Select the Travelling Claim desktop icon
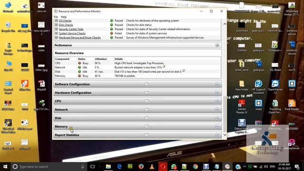Image resolution: width=304 pixels, height=171 pixels. (x=275, y=106)
